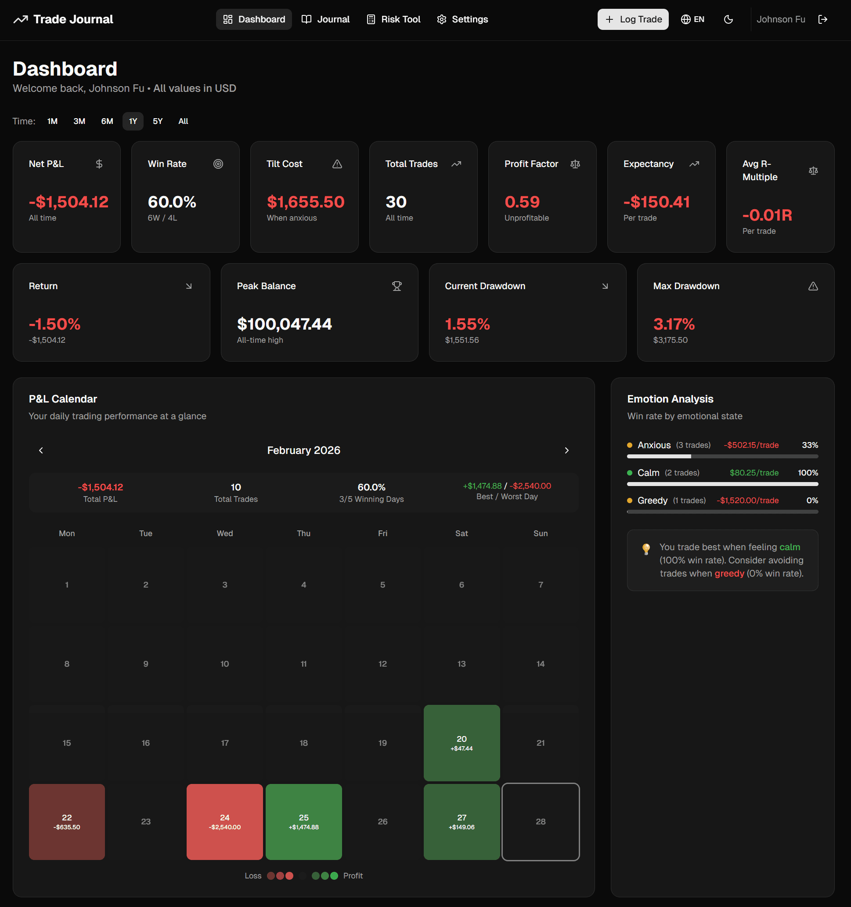
Task: Open the Journal book icon
Action: [x=307, y=19]
